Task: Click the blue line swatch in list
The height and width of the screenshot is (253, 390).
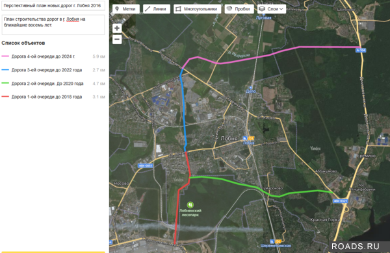Action: (x=5, y=70)
